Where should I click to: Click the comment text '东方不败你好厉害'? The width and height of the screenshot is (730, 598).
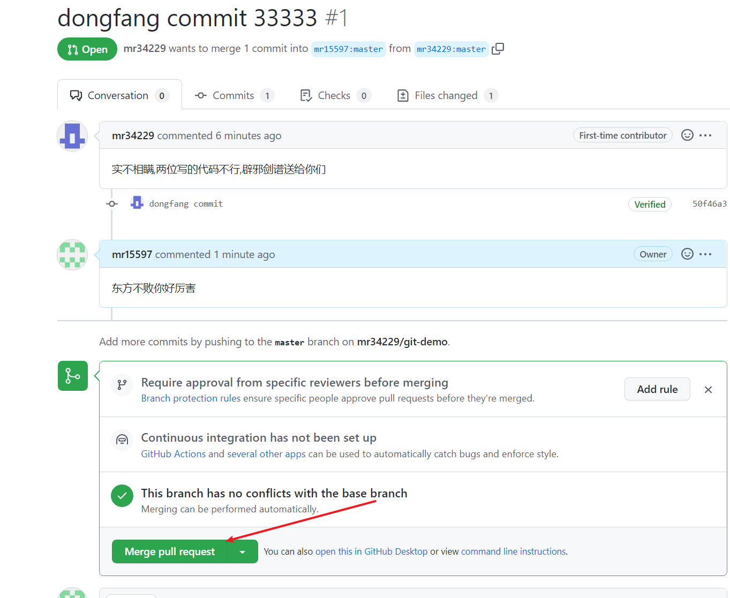coord(154,288)
